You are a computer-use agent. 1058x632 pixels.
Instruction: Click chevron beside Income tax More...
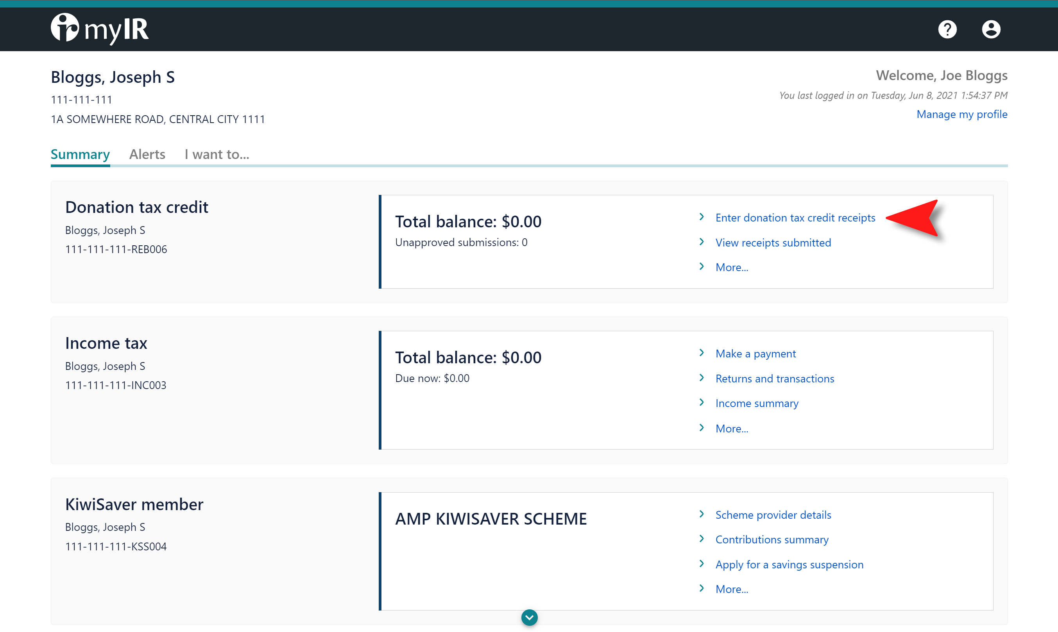point(701,428)
